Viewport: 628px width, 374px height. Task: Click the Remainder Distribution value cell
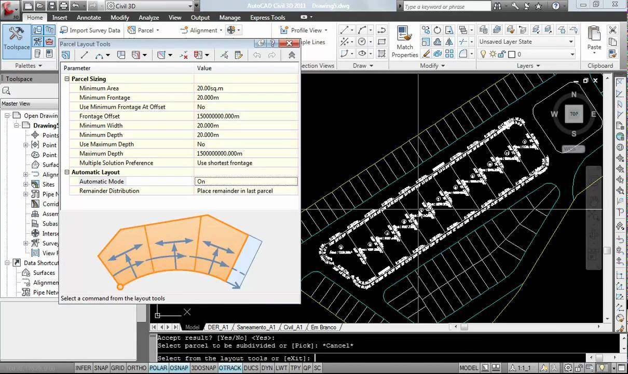point(246,191)
